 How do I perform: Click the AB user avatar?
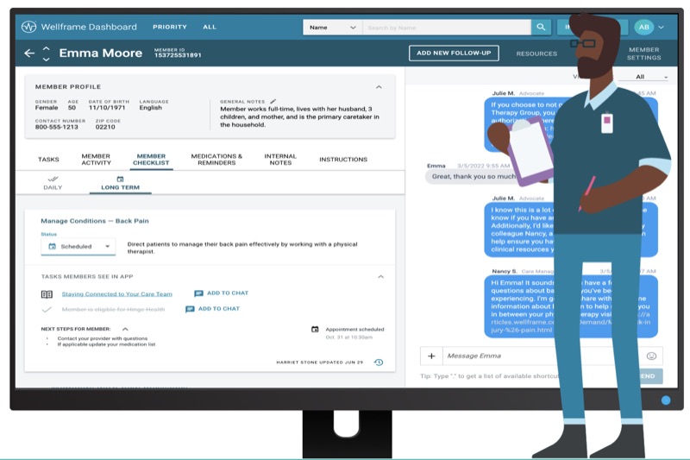tap(643, 27)
